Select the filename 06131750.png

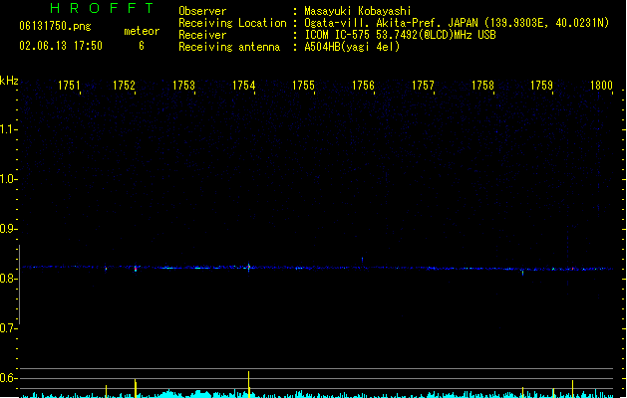click(55, 26)
